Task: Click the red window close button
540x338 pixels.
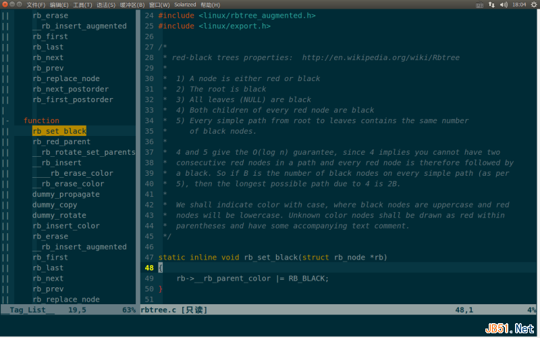Action: [5, 5]
